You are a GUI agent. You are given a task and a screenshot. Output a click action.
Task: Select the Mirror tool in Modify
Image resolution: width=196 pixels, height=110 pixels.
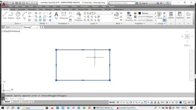(40, 16)
